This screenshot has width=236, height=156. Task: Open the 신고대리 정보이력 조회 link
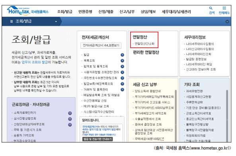(x=201, y=69)
